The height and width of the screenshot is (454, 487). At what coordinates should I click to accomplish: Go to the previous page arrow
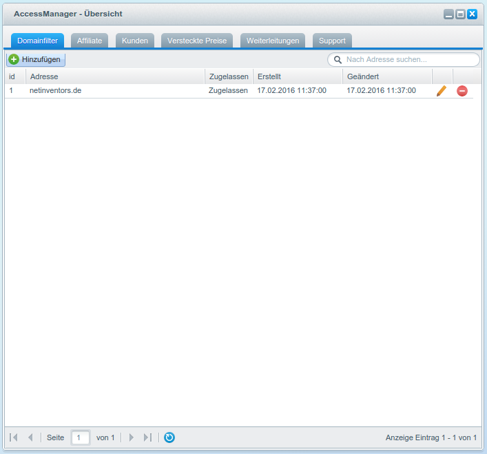point(30,437)
